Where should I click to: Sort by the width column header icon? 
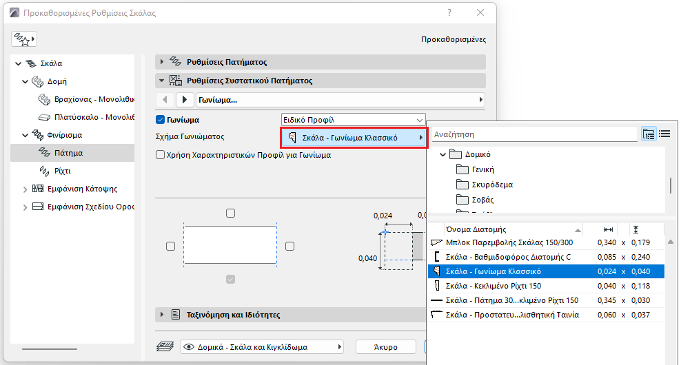(x=608, y=229)
